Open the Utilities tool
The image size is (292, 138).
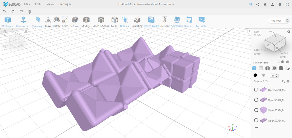coord(125,22)
